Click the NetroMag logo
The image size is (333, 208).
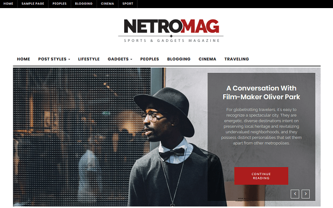[171, 31]
